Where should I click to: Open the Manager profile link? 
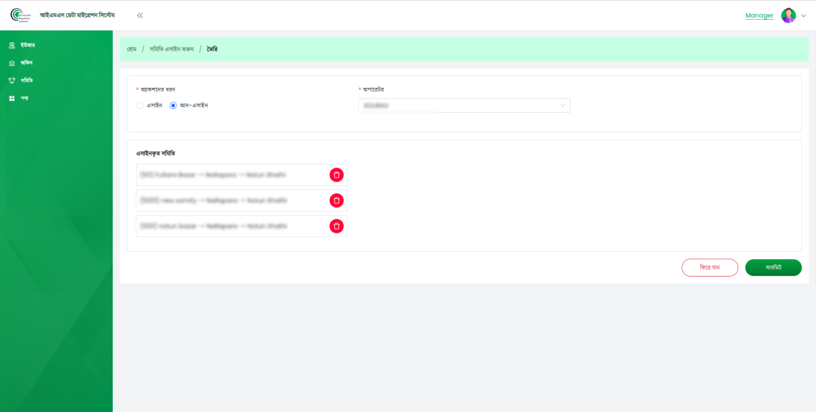click(759, 15)
